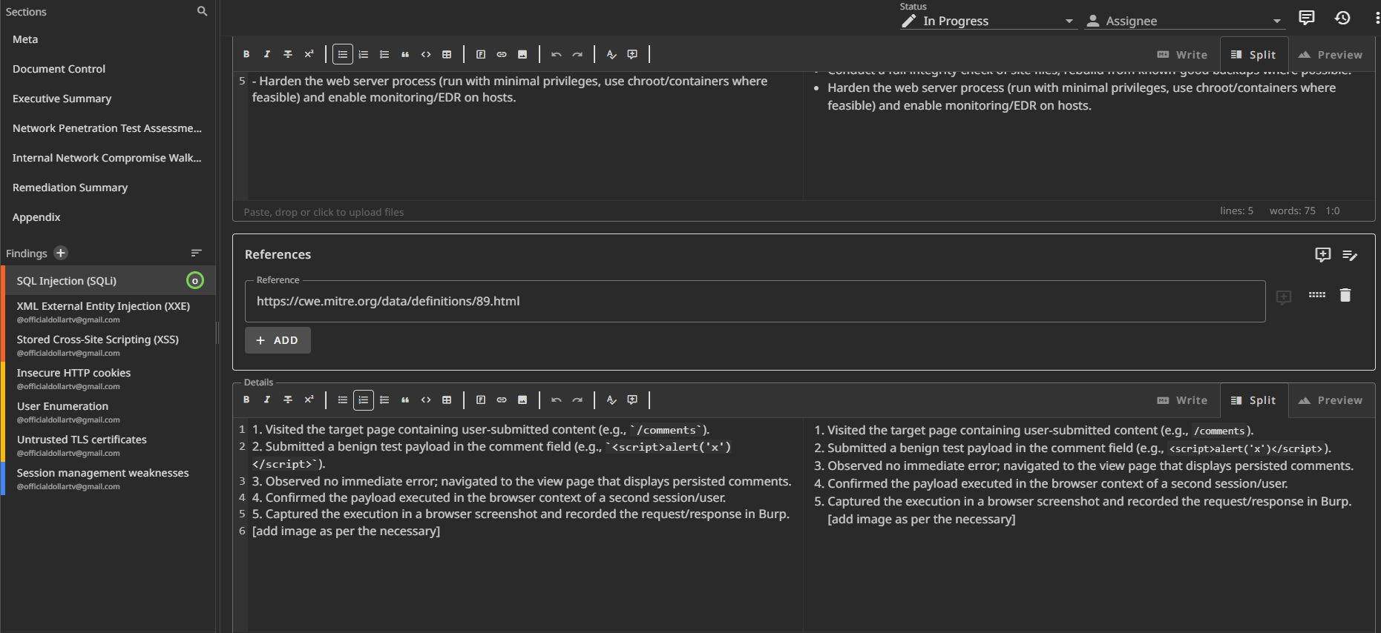This screenshot has height=633, width=1381.
Task: Search sections with the magnifier icon
Action: click(x=202, y=11)
